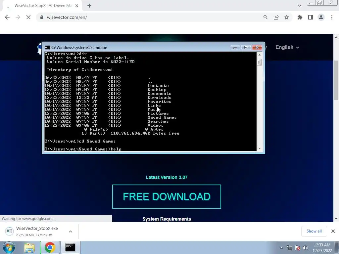
Task: Click the browser page scroll down arrow
Action: tap(336, 219)
